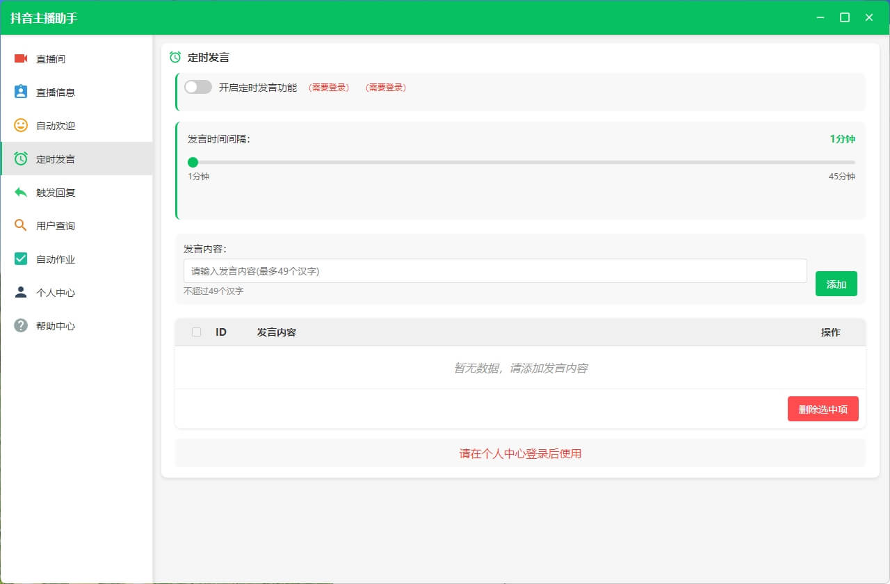Go to the 自动欢迎 section

click(76, 126)
